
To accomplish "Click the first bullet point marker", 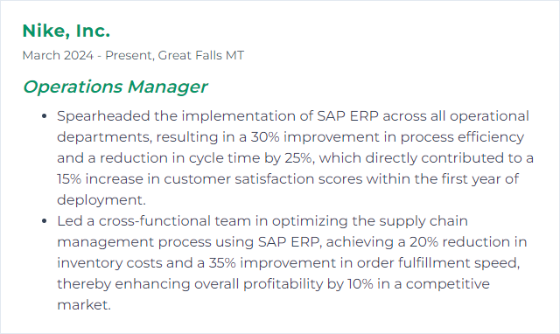I will click(45, 116).
